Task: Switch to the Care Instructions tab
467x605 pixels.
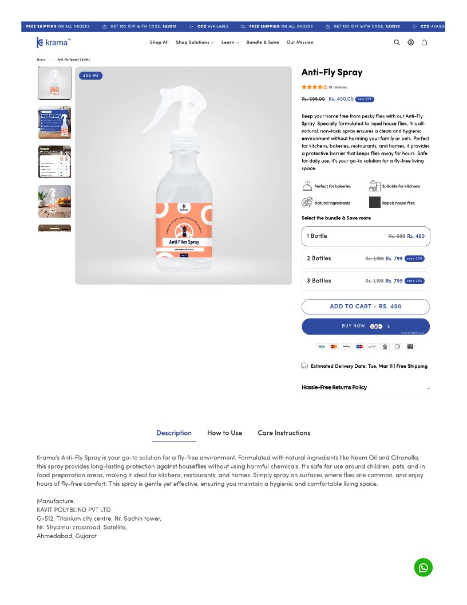Action: 284,433
